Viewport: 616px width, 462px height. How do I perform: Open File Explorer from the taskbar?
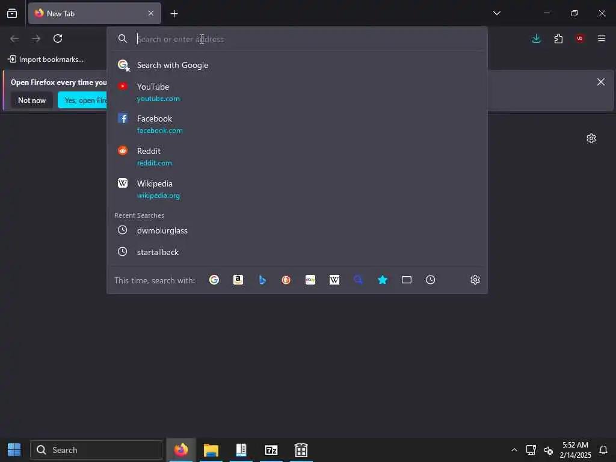[x=211, y=450]
